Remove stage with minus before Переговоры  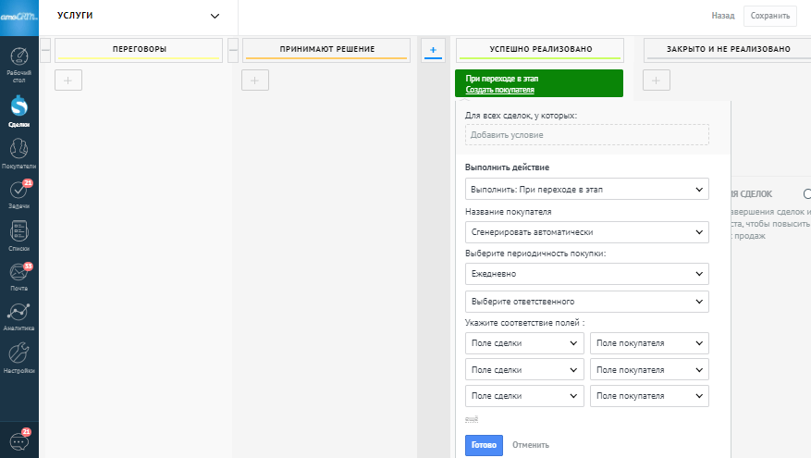(45, 50)
